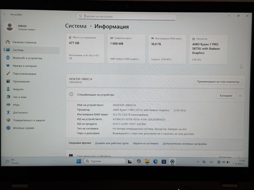Open Защита на системата link
254x190 pixels.
pos(145,143)
